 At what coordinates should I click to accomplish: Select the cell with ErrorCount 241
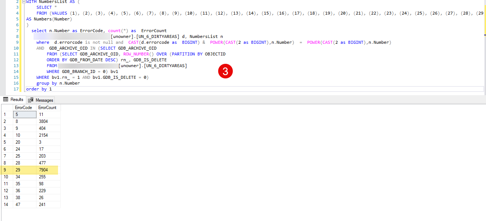tap(42, 204)
